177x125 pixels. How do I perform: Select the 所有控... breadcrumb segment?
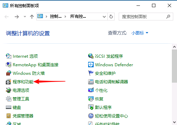tap(78, 17)
